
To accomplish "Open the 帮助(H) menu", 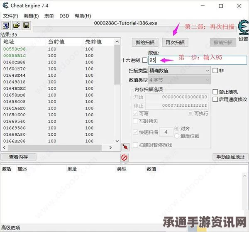I will (x=83, y=16).
